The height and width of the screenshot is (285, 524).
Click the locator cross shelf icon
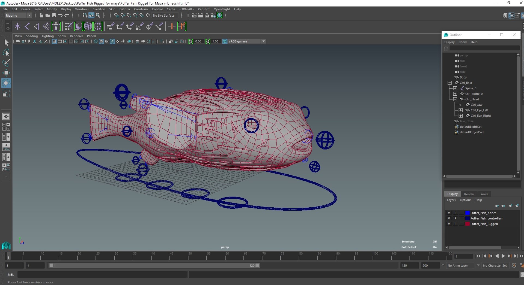click(17, 26)
